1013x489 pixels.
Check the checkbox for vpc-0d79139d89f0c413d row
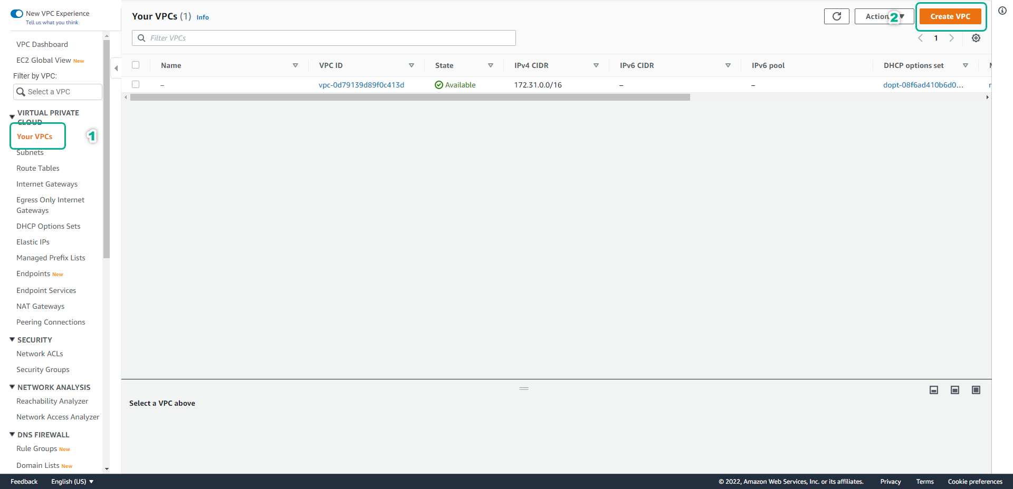136,84
